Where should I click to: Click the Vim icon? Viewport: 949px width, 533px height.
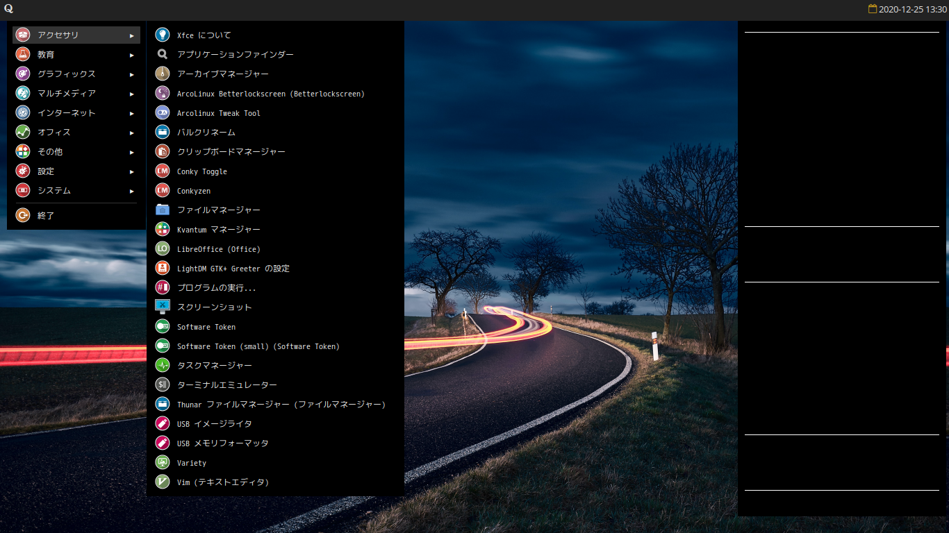point(162,482)
